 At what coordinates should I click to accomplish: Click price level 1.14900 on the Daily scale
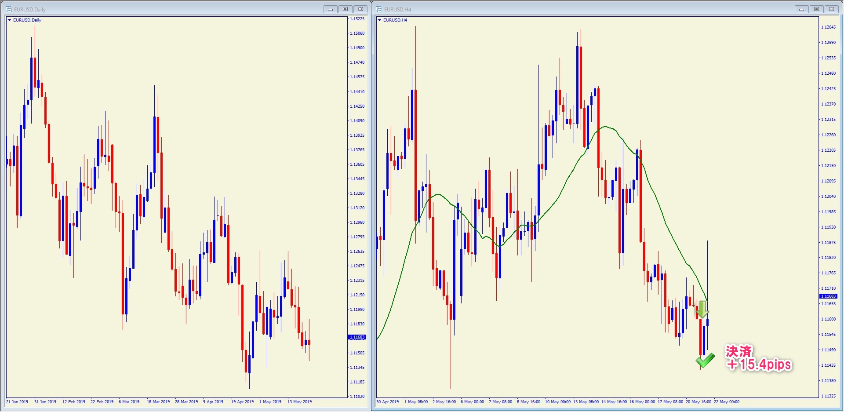(x=357, y=48)
